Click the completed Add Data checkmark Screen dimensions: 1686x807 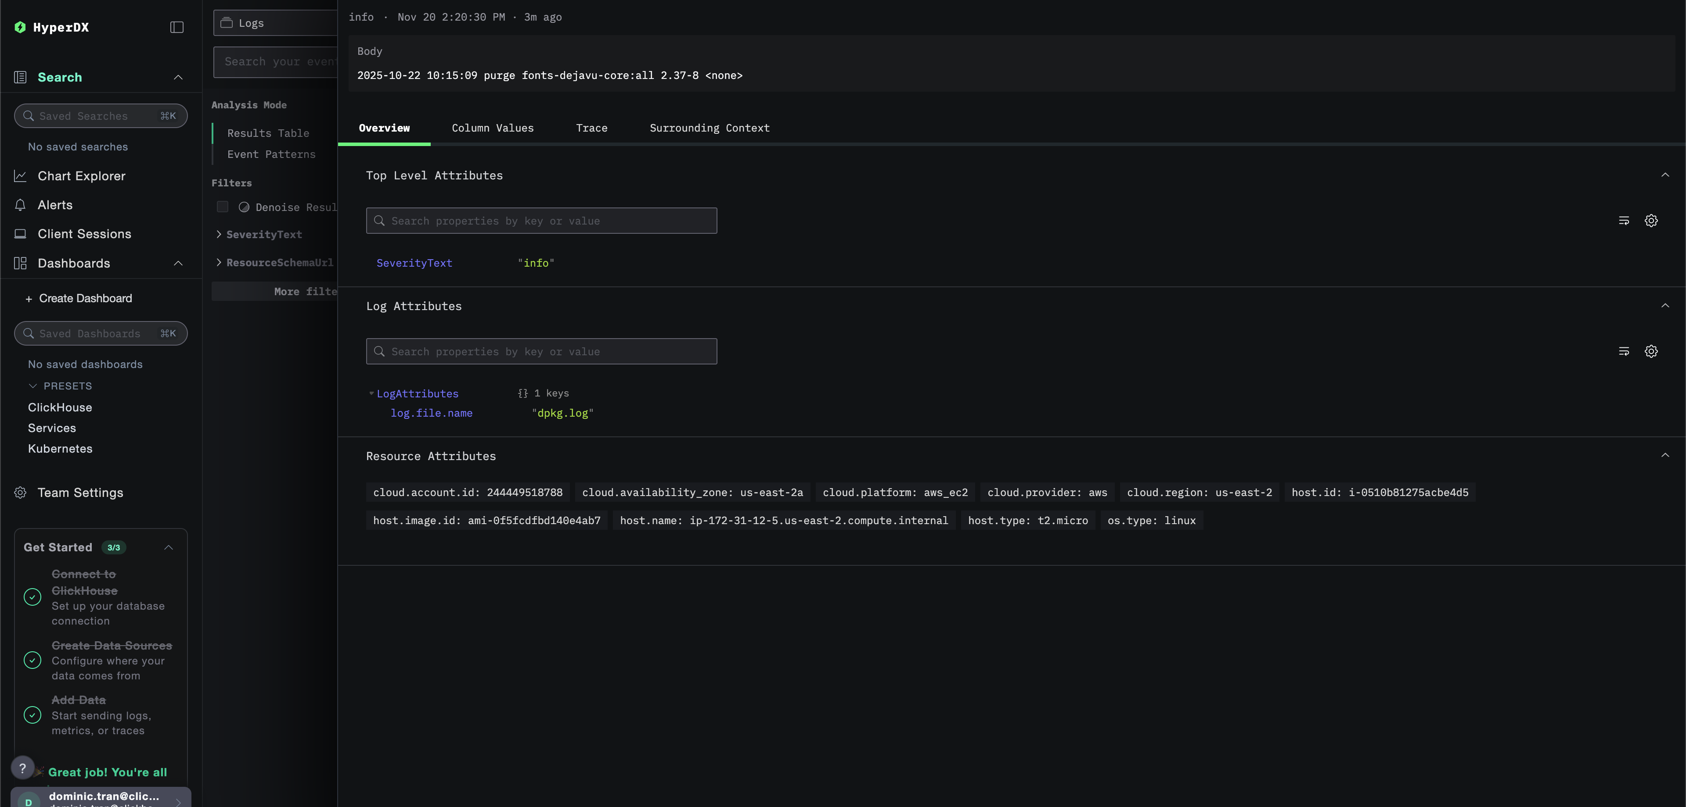(32, 714)
